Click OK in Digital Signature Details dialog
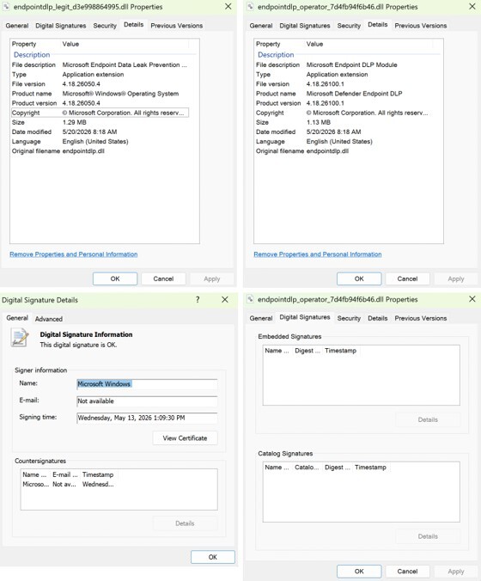The width and height of the screenshot is (481, 581). pyautogui.click(x=213, y=557)
